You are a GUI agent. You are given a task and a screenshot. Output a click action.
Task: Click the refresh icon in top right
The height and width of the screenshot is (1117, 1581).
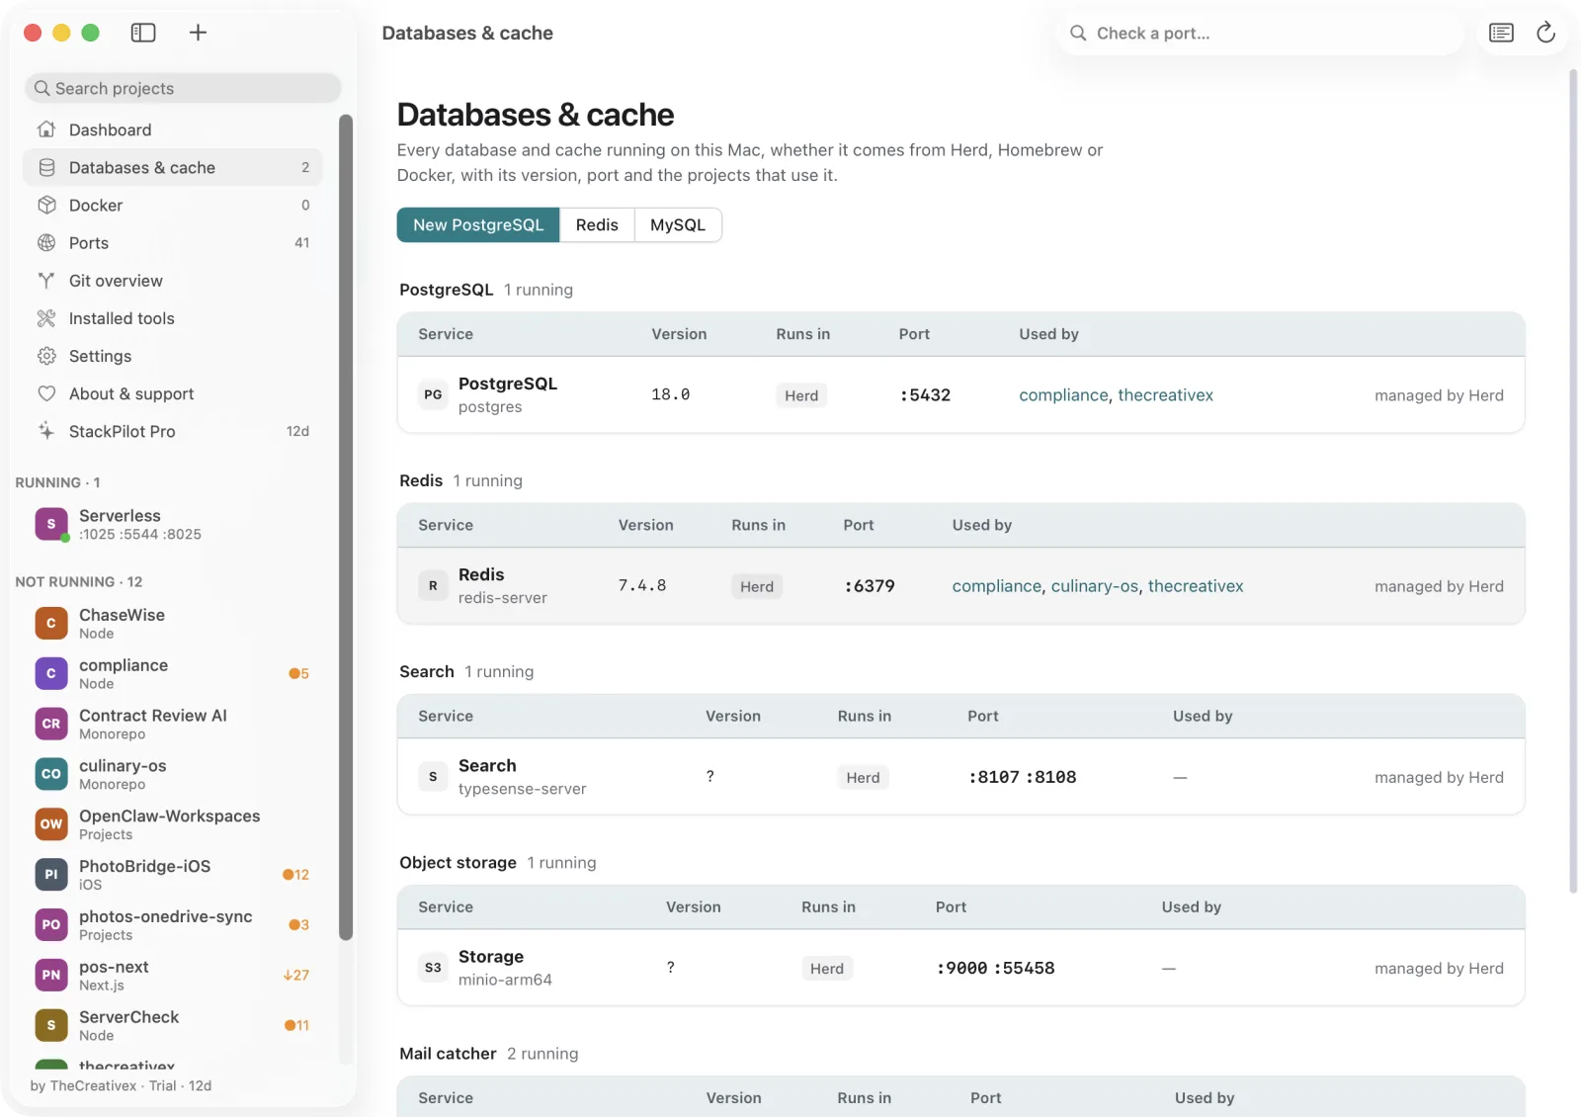[x=1545, y=33]
